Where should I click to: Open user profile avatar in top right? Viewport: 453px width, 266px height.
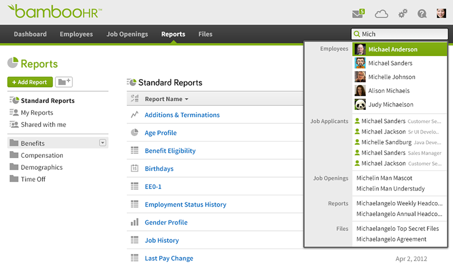(x=441, y=14)
